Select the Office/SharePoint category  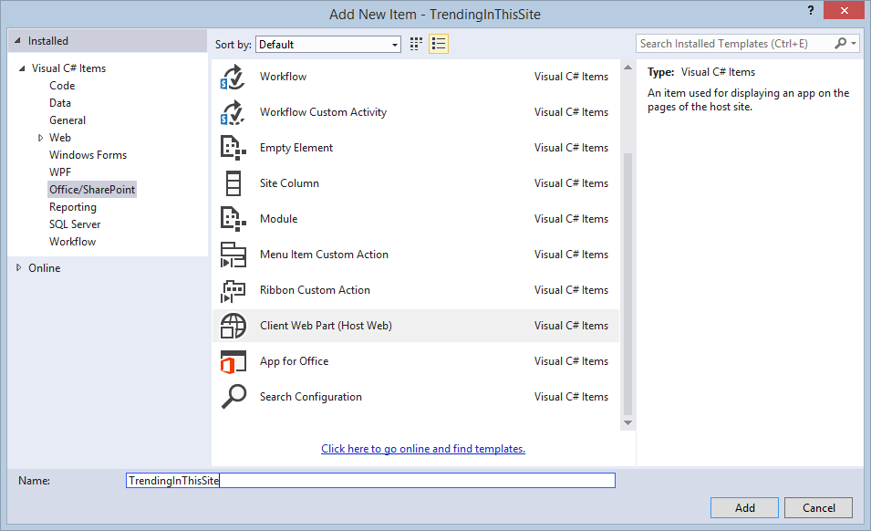pos(92,190)
